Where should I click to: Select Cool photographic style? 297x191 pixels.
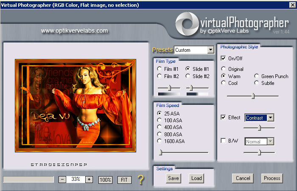click(224, 83)
